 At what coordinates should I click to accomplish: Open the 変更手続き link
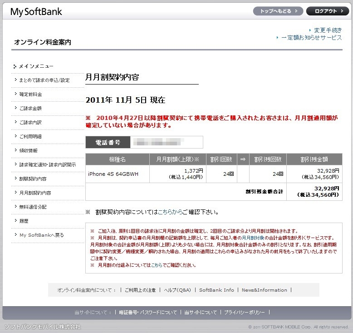[328, 30]
